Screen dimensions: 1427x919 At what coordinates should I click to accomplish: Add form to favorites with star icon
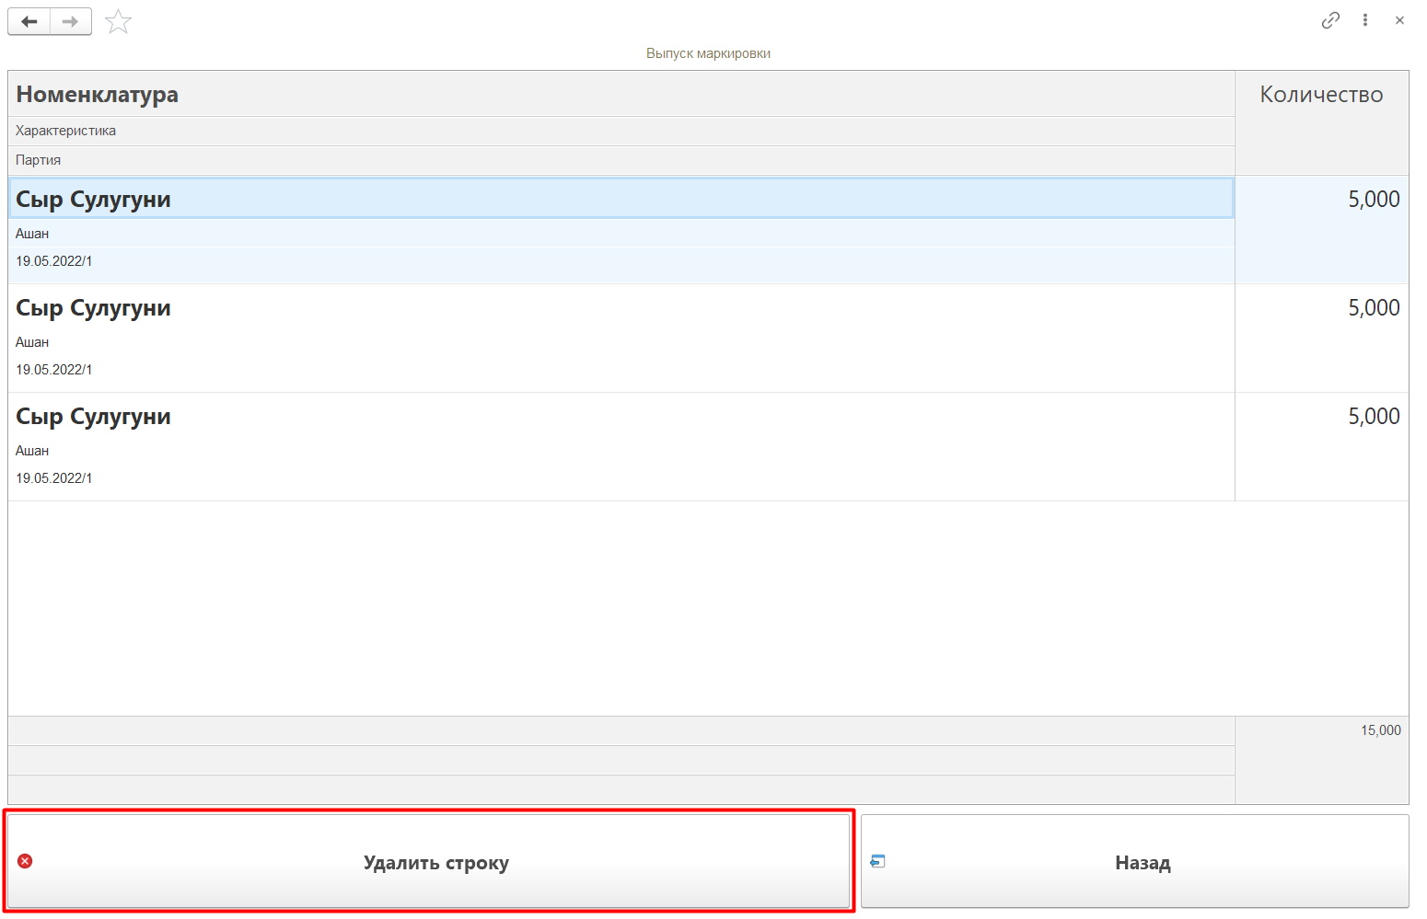click(118, 21)
